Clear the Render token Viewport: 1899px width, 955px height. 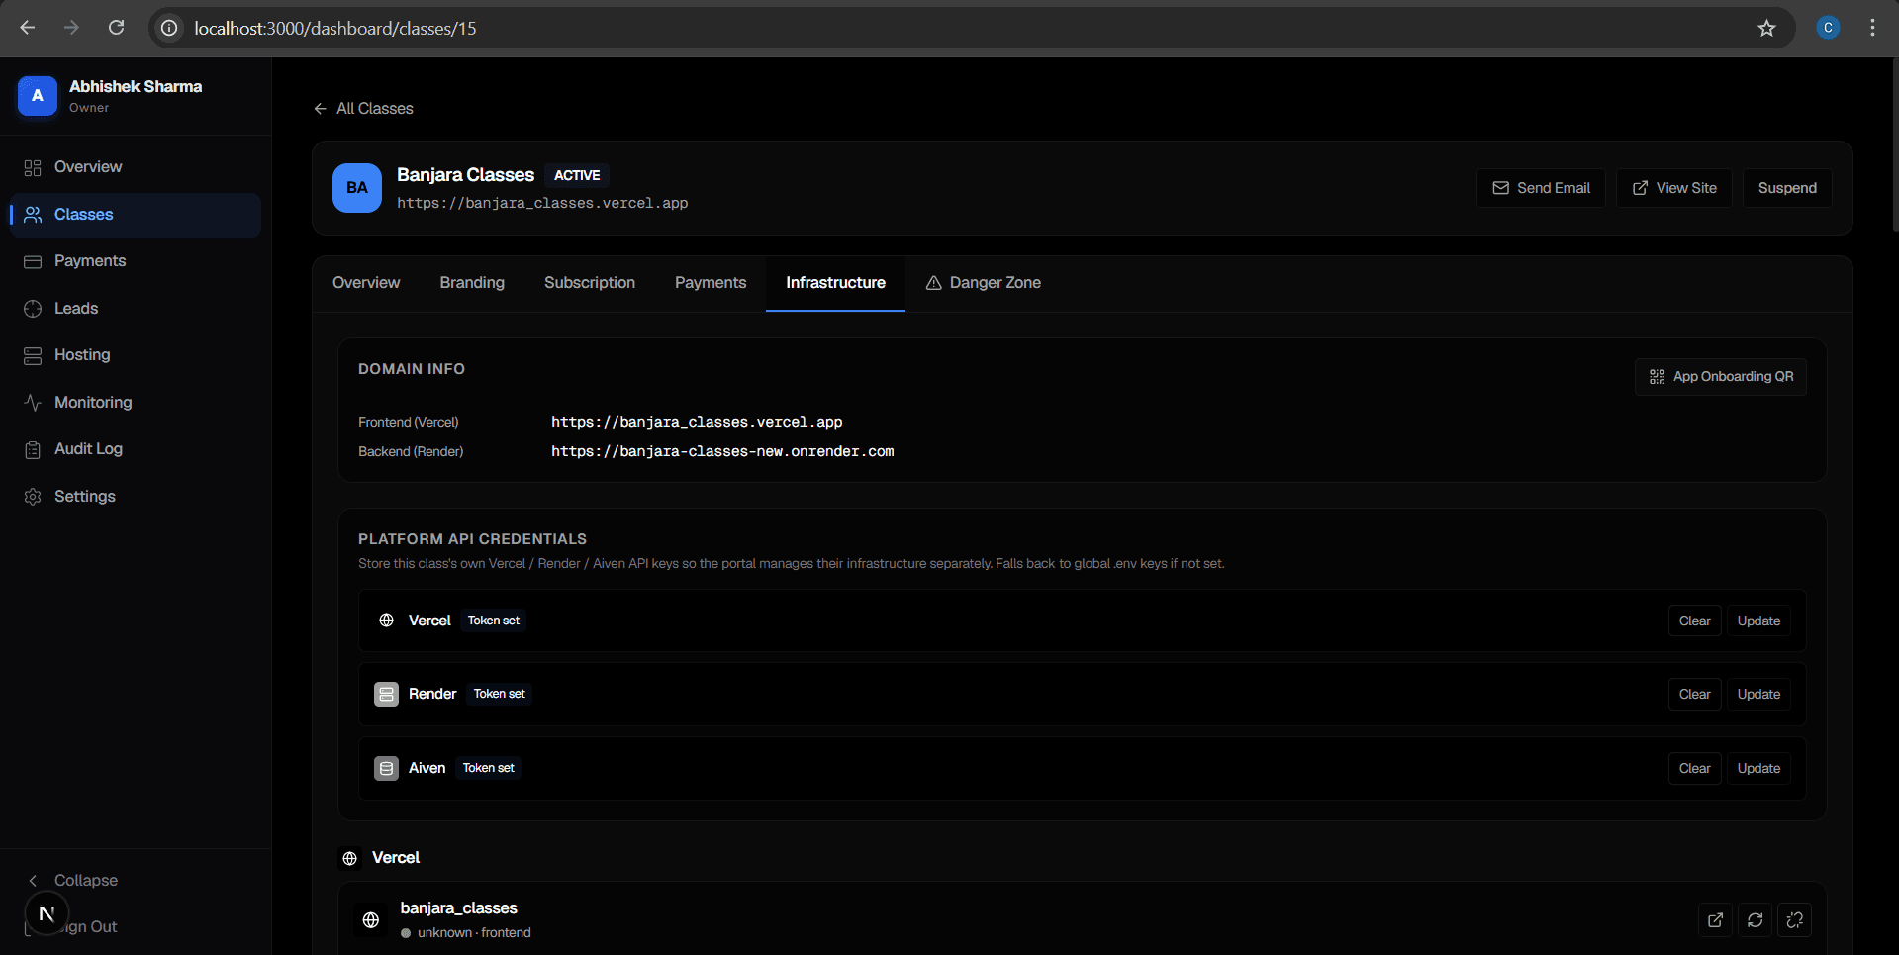point(1694,695)
